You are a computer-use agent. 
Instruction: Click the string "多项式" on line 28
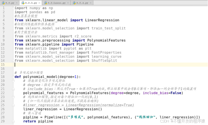tap(75, 117)
